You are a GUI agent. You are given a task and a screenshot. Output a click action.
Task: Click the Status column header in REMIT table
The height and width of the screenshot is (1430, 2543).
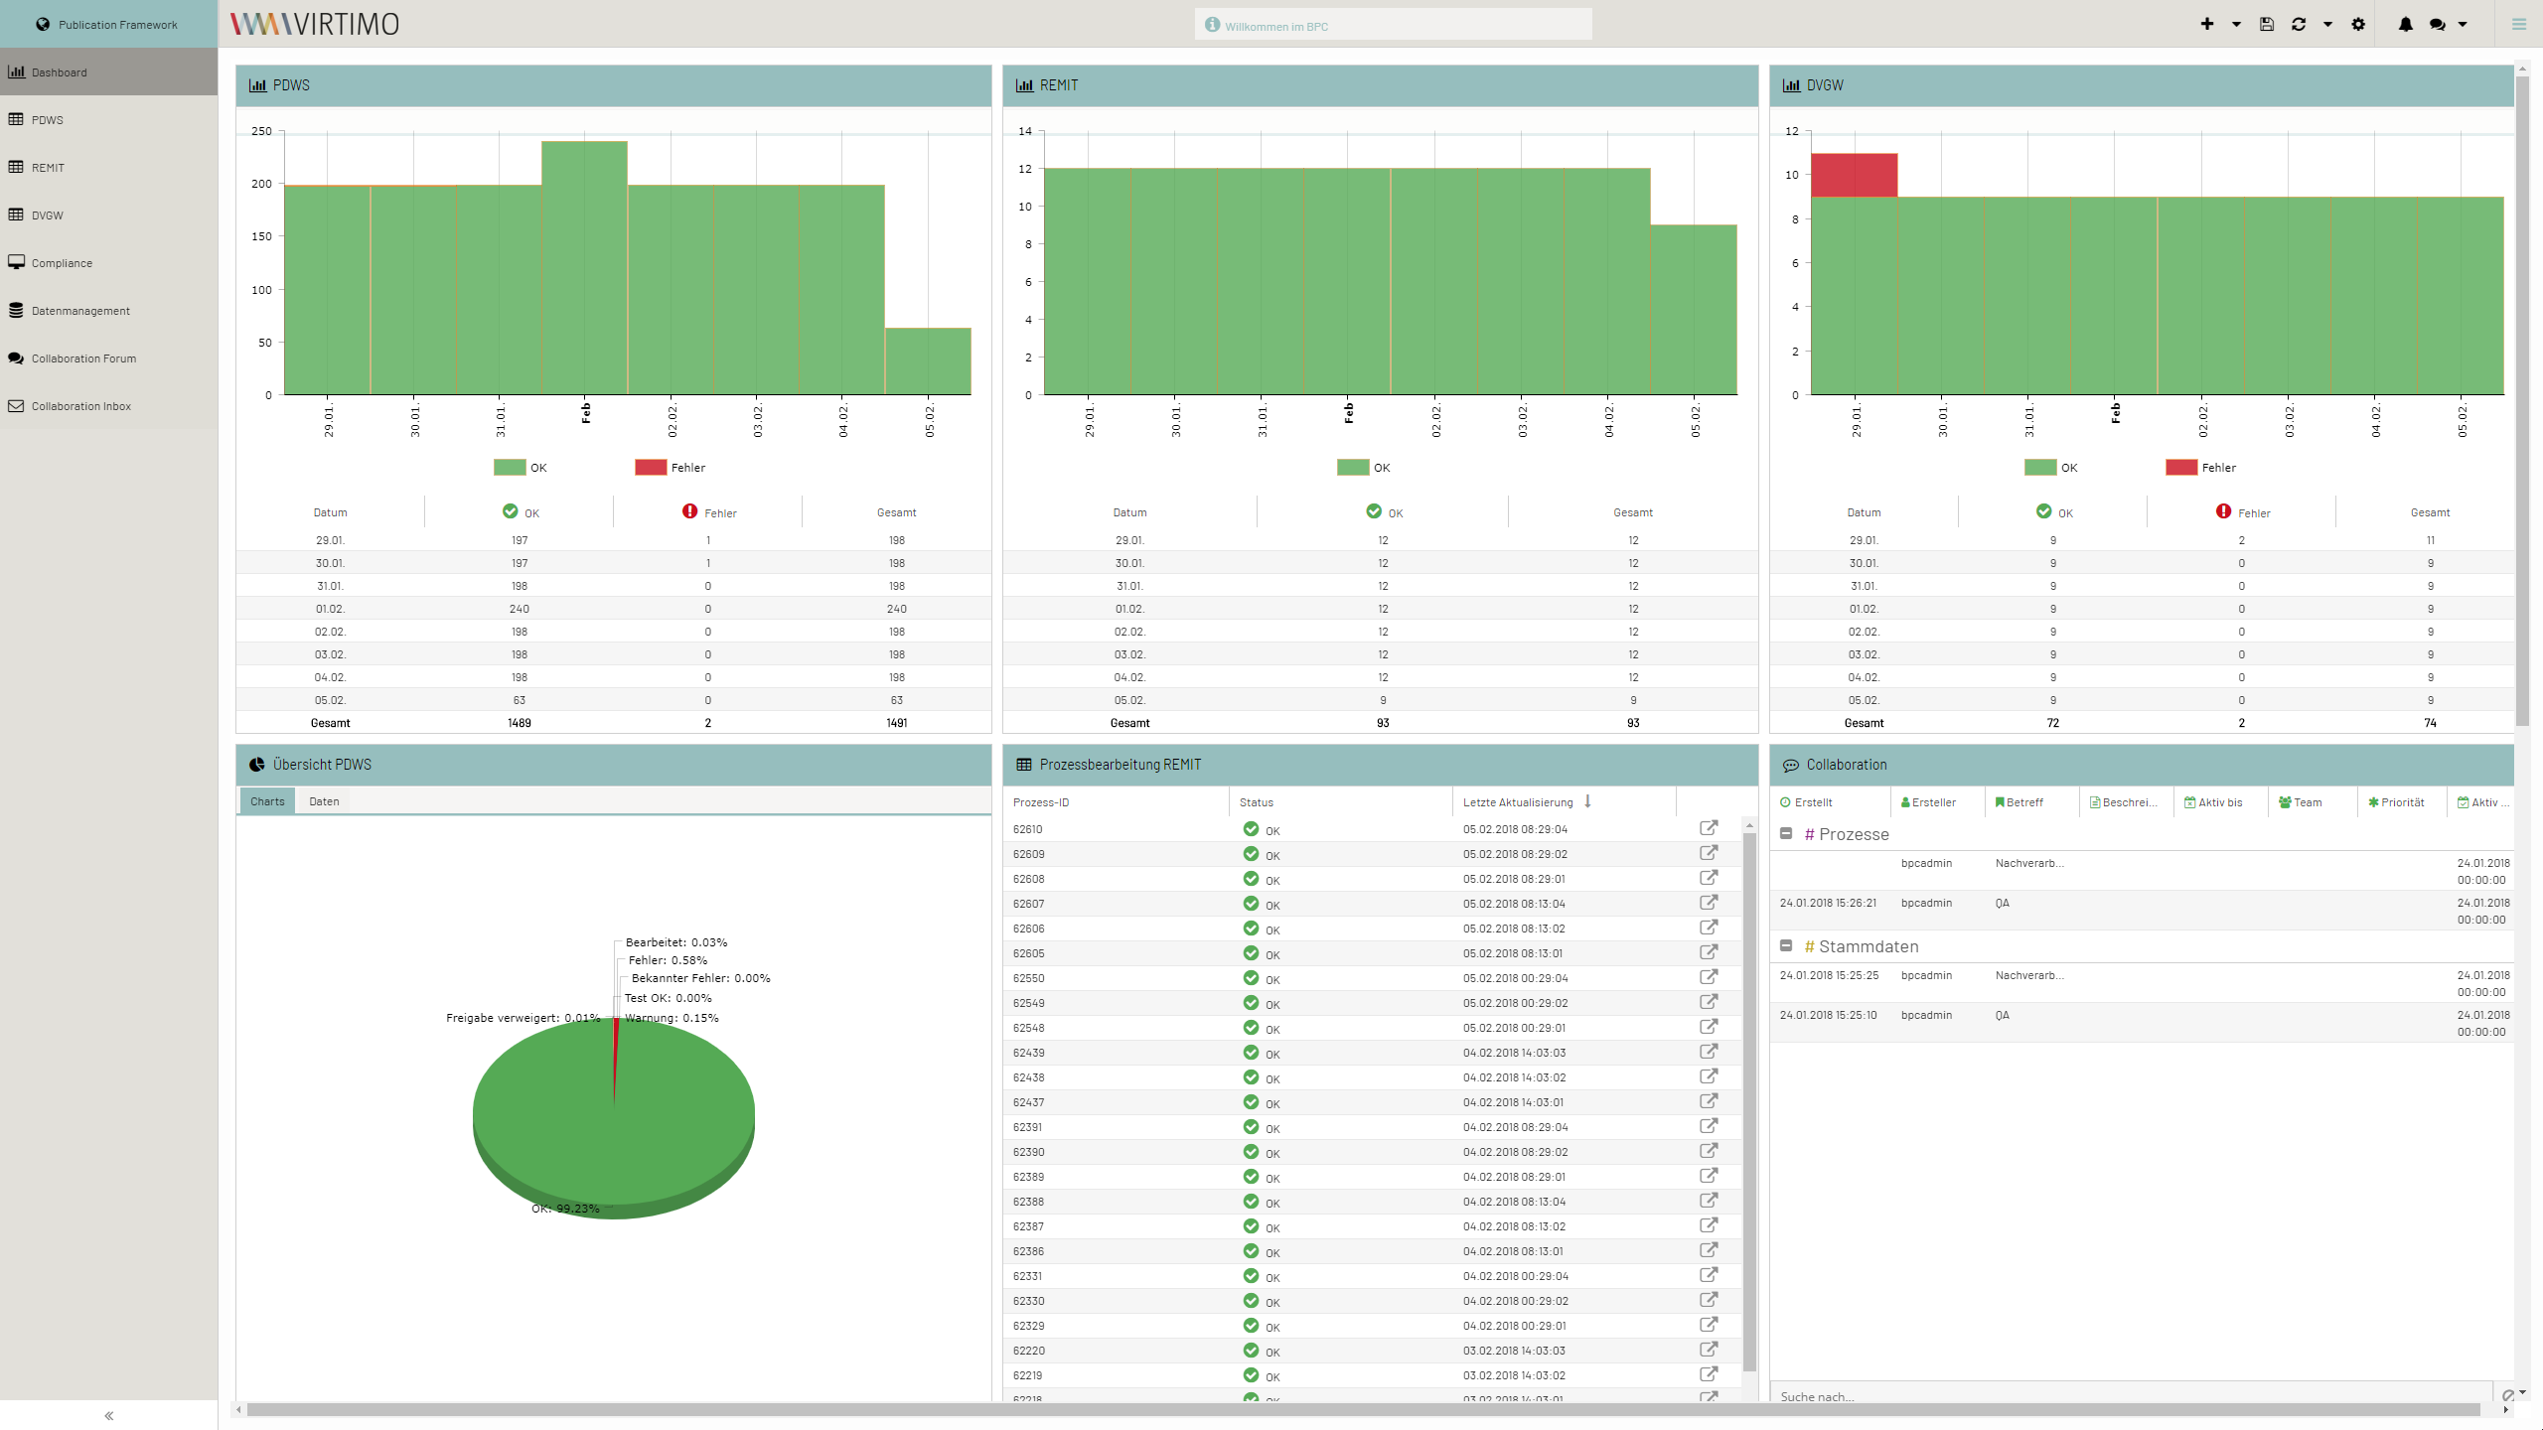[1341, 801]
